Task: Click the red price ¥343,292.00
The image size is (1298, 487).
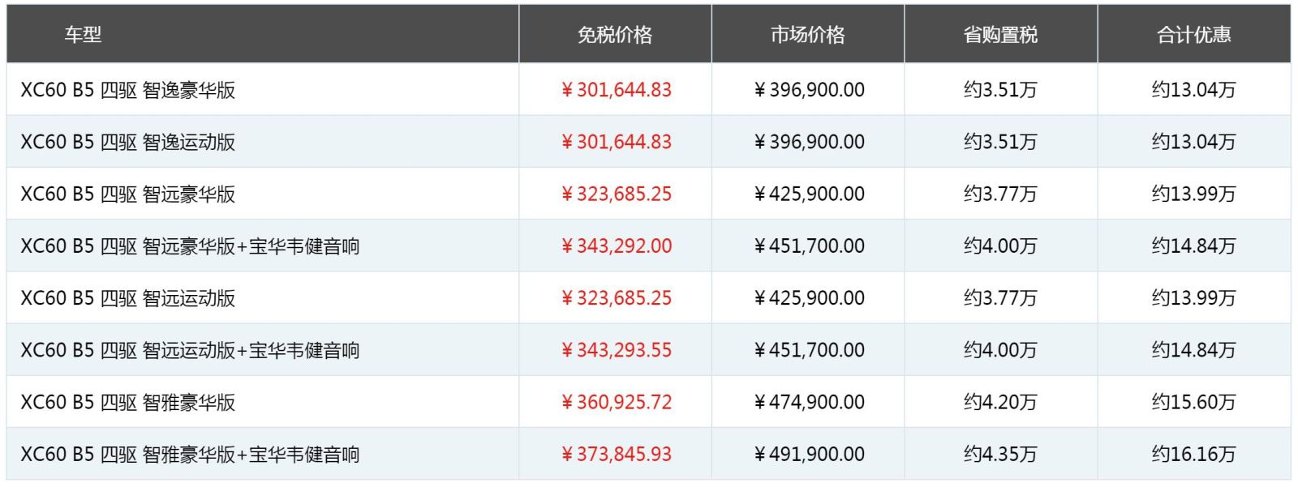Action: (x=617, y=246)
